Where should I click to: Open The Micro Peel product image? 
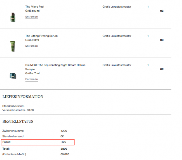click(13, 17)
